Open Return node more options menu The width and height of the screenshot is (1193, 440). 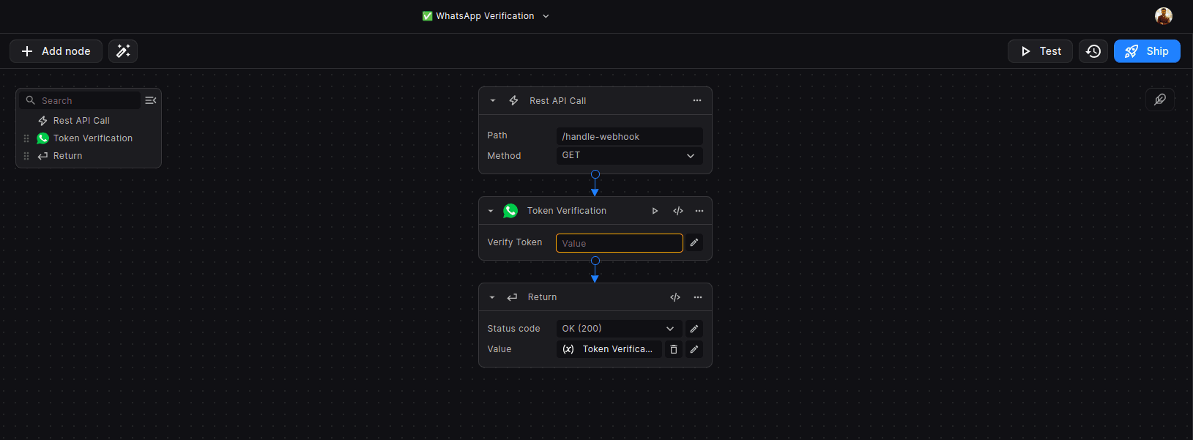pos(698,297)
